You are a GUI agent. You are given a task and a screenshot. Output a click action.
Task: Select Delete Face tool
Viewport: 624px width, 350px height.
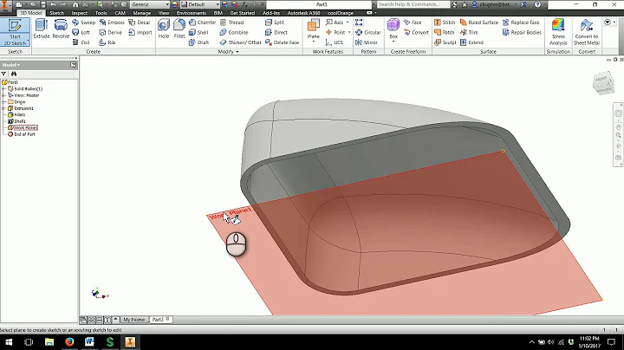[x=283, y=42]
